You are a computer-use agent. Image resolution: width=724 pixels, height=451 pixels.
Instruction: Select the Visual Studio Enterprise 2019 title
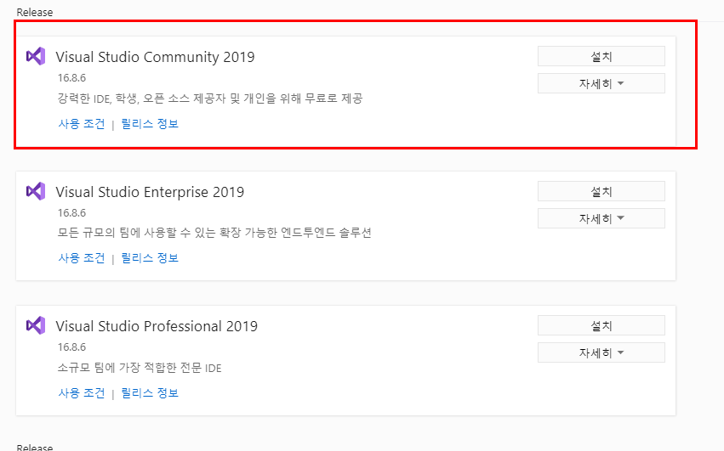(x=150, y=192)
